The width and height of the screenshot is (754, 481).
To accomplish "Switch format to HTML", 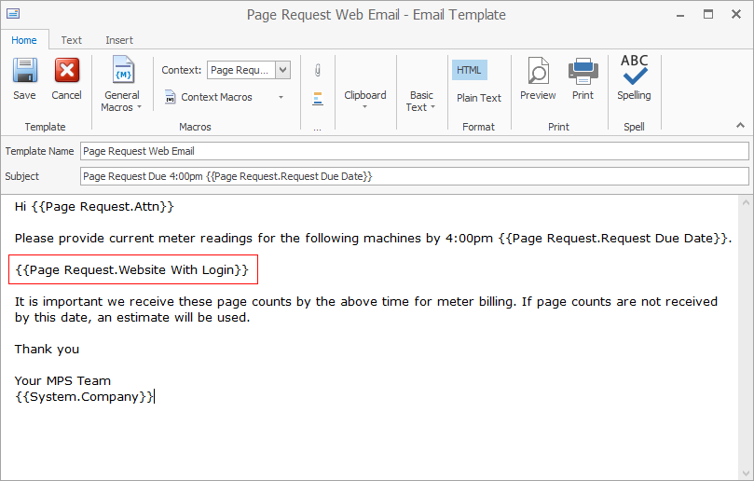I will pyautogui.click(x=469, y=70).
